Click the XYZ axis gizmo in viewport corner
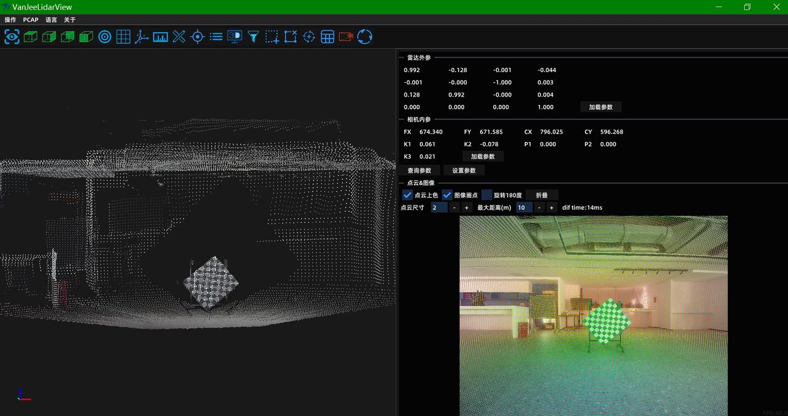The image size is (788, 416). [x=23, y=394]
